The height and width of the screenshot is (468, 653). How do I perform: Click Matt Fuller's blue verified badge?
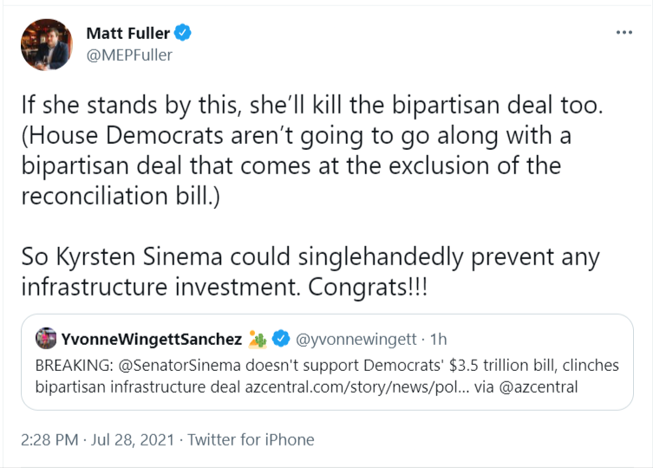tap(183, 33)
